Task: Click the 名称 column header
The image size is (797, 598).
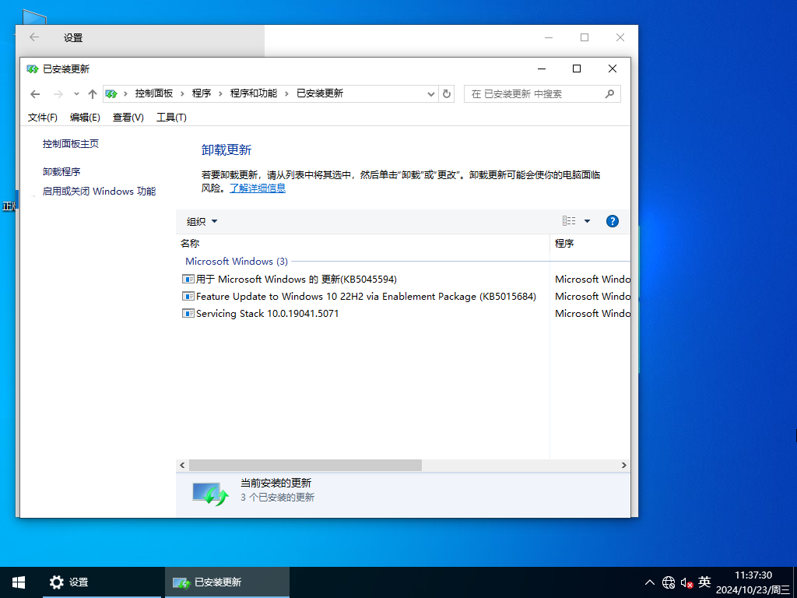Action: click(x=191, y=243)
